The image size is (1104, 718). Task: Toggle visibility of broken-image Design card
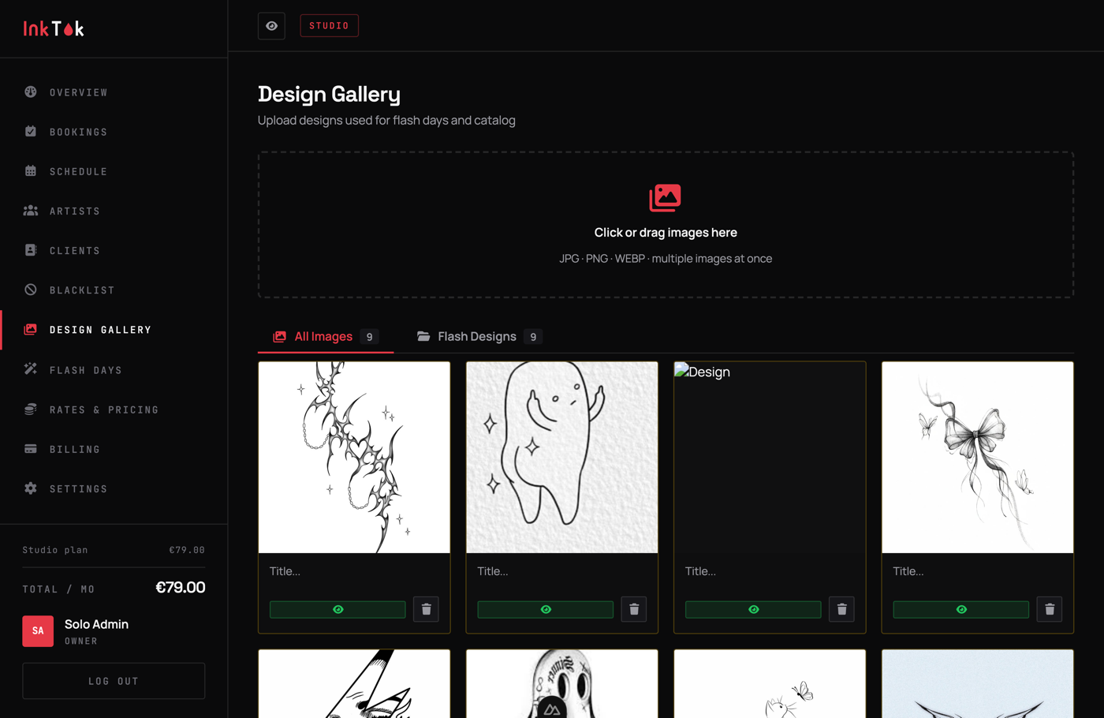point(753,609)
